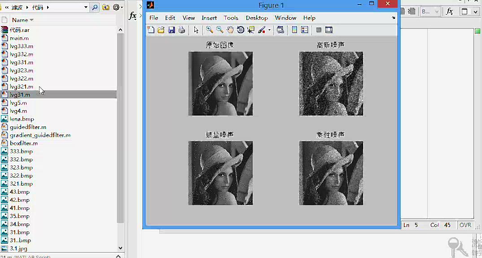Open the Help menu in Figure 1
Screen dimensions: 482x258
tap(309, 18)
